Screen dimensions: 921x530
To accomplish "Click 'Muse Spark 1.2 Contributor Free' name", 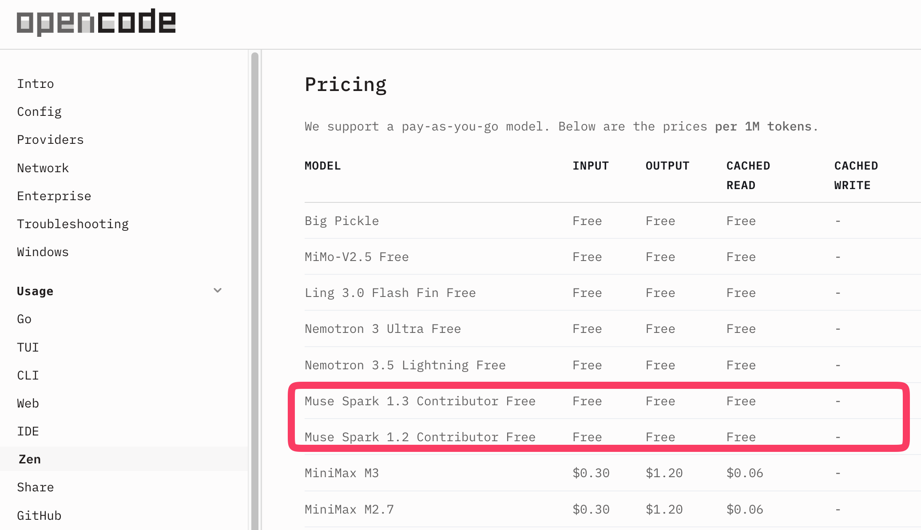I will [x=420, y=437].
